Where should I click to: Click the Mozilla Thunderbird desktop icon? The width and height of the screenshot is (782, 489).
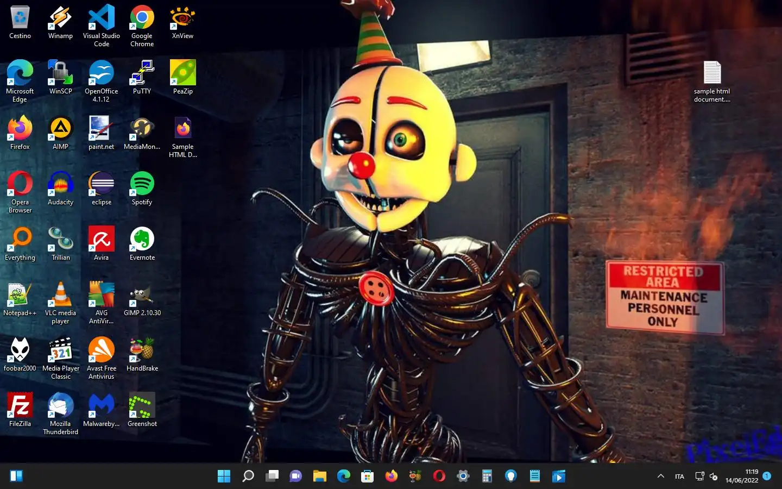(60, 414)
